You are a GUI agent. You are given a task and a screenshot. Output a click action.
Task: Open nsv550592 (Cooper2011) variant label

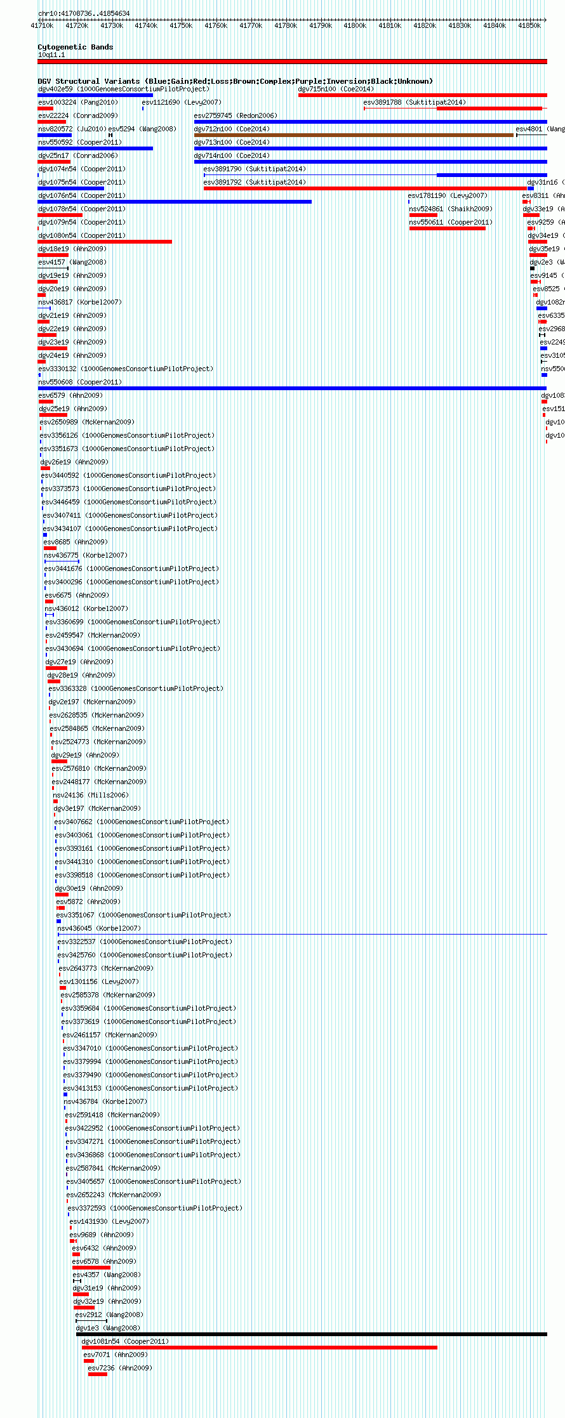pyautogui.click(x=80, y=142)
